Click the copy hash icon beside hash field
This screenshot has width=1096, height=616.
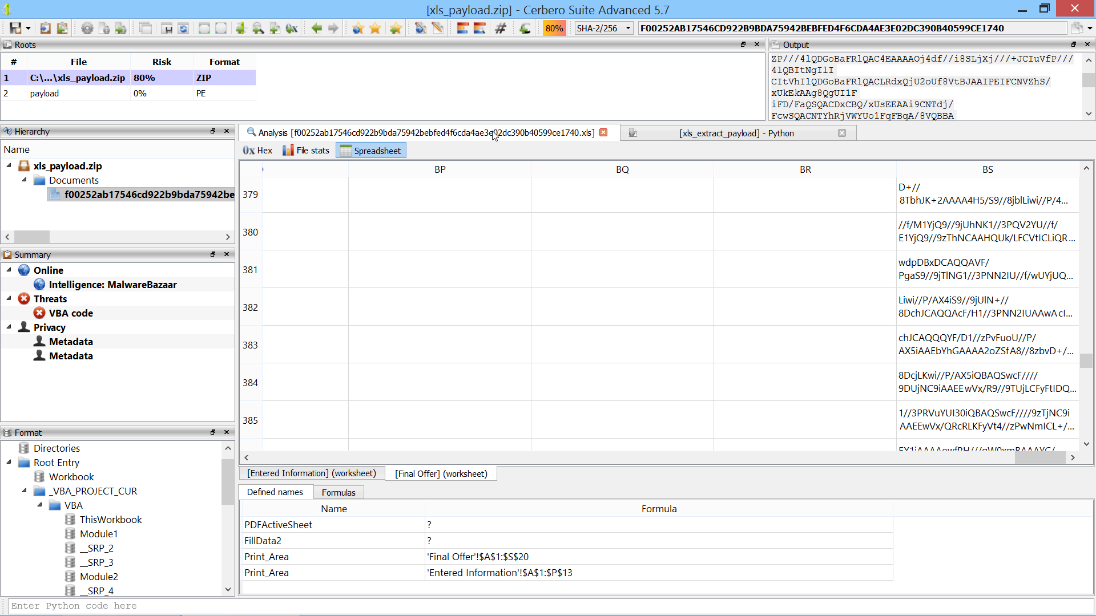click(x=1077, y=28)
